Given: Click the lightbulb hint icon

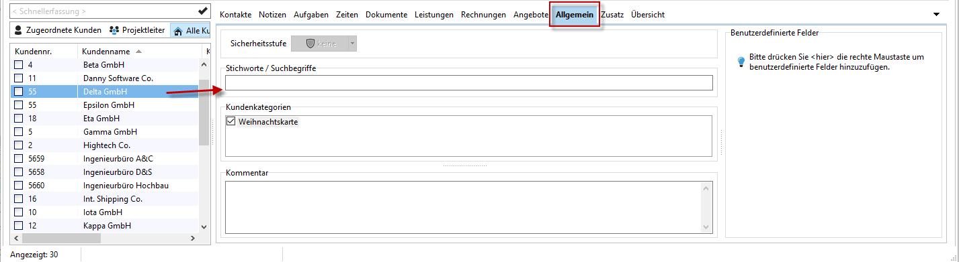Looking at the screenshot, I should (741, 62).
